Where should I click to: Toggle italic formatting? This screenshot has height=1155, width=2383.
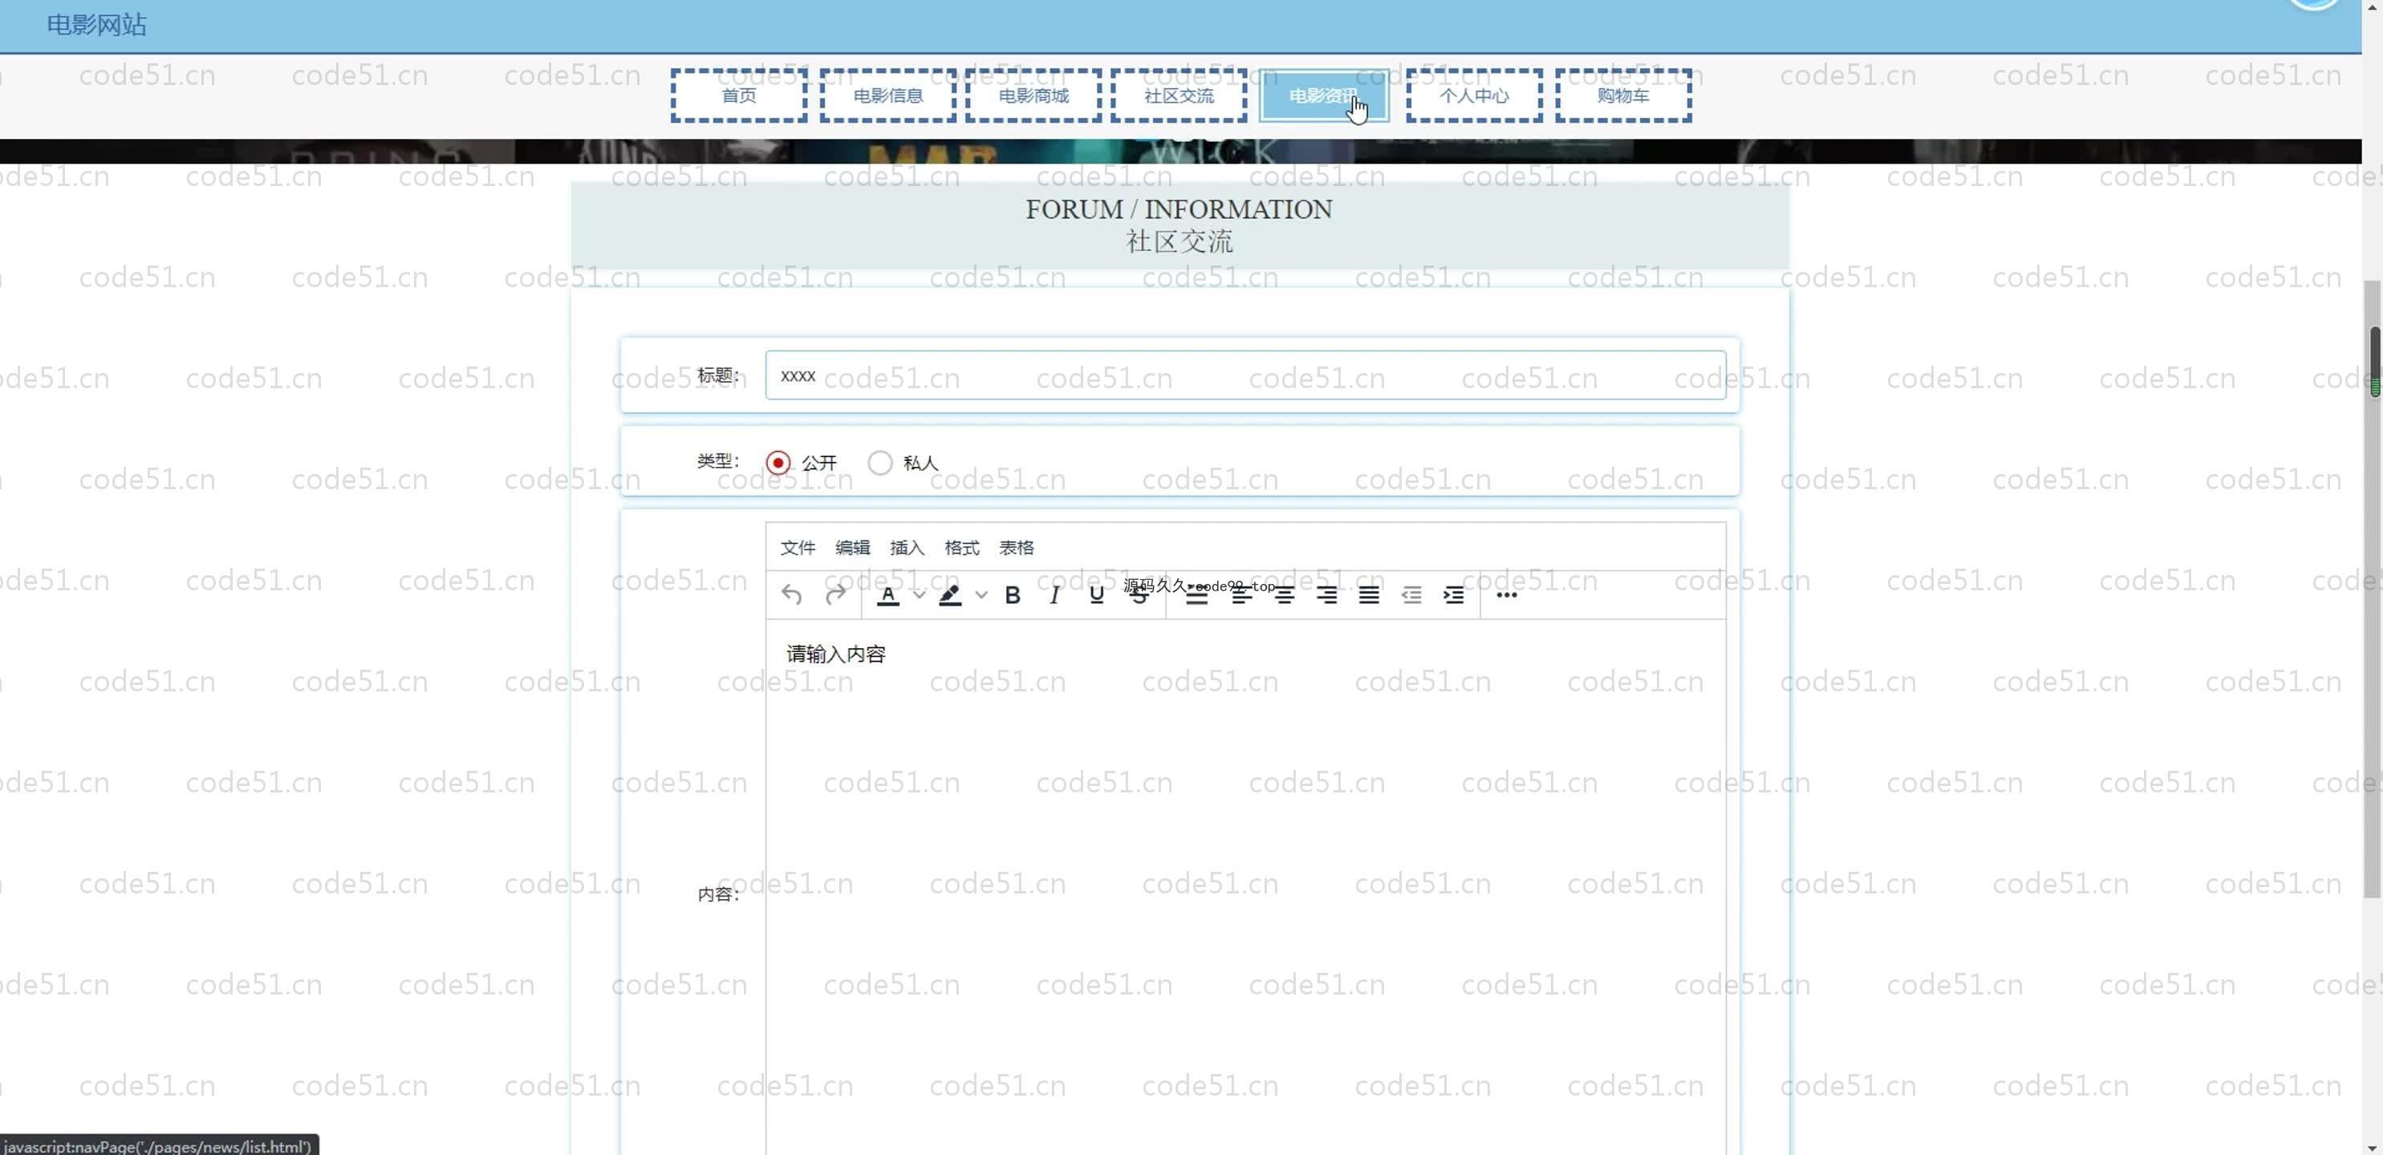[x=1053, y=595]
